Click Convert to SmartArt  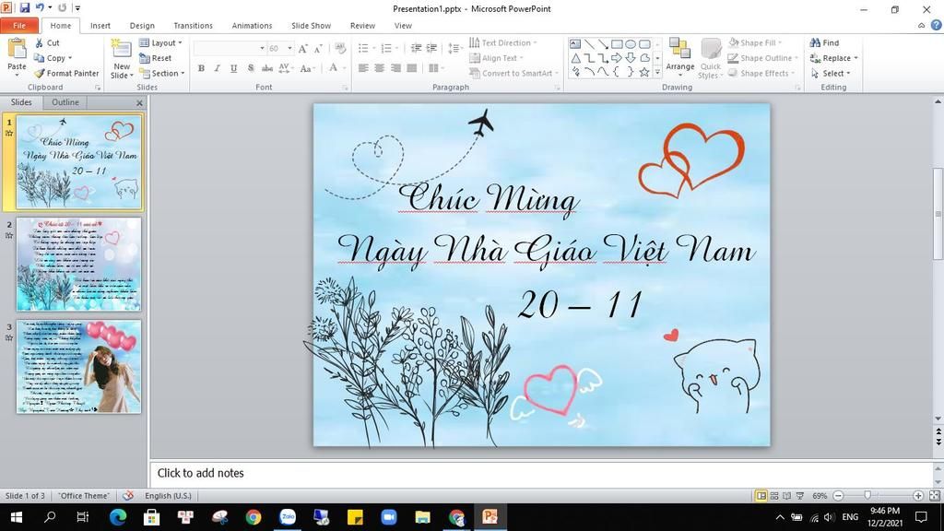point(513,73)
